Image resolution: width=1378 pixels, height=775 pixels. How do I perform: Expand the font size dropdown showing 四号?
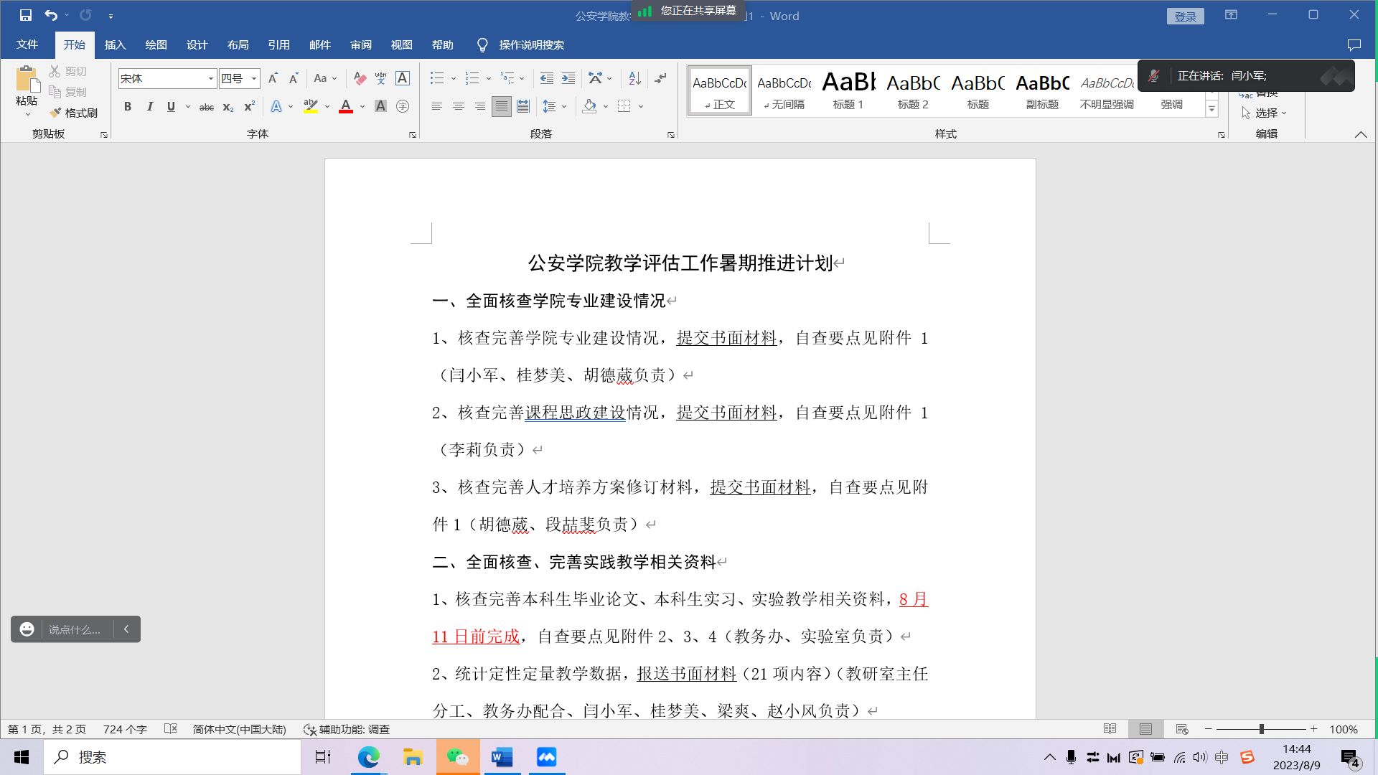tap(254, 78)
